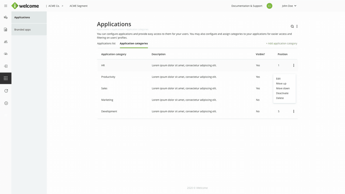Click the Add application category link
Screen dimensions: 345x194
[x=281, y=44]
